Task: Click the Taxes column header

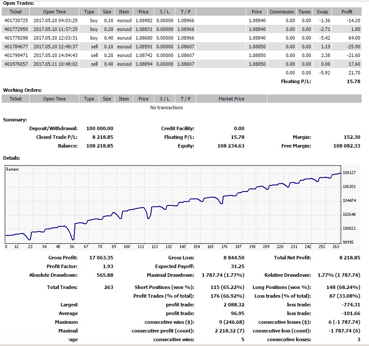Action: (305, 12)
